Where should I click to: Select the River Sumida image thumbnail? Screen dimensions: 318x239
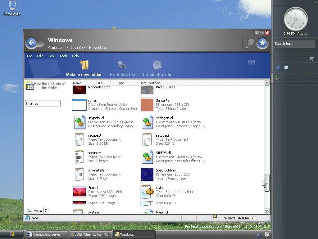(x=147, y=90)
